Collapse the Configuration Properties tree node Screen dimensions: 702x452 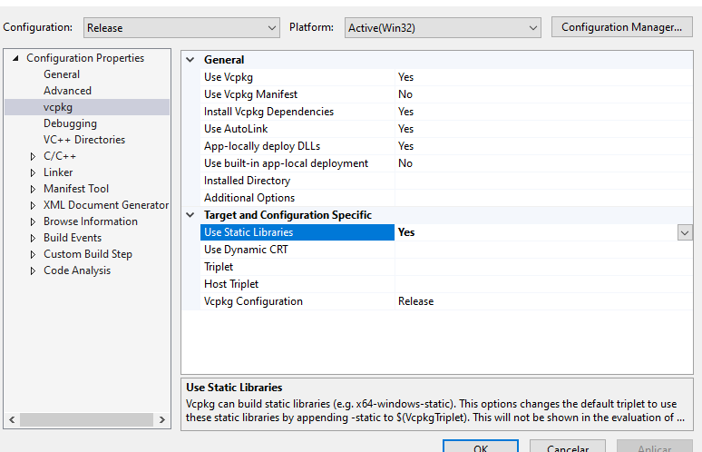15,59
